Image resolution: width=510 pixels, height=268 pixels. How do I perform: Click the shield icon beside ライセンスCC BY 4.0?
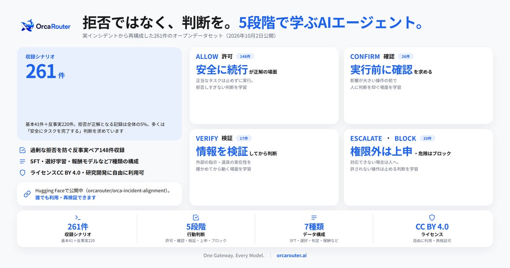[23, 173]
